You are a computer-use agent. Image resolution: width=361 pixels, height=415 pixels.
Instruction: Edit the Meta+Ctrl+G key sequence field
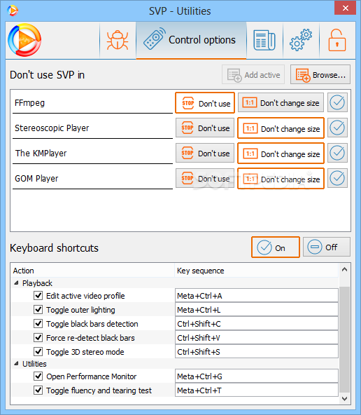257,376
